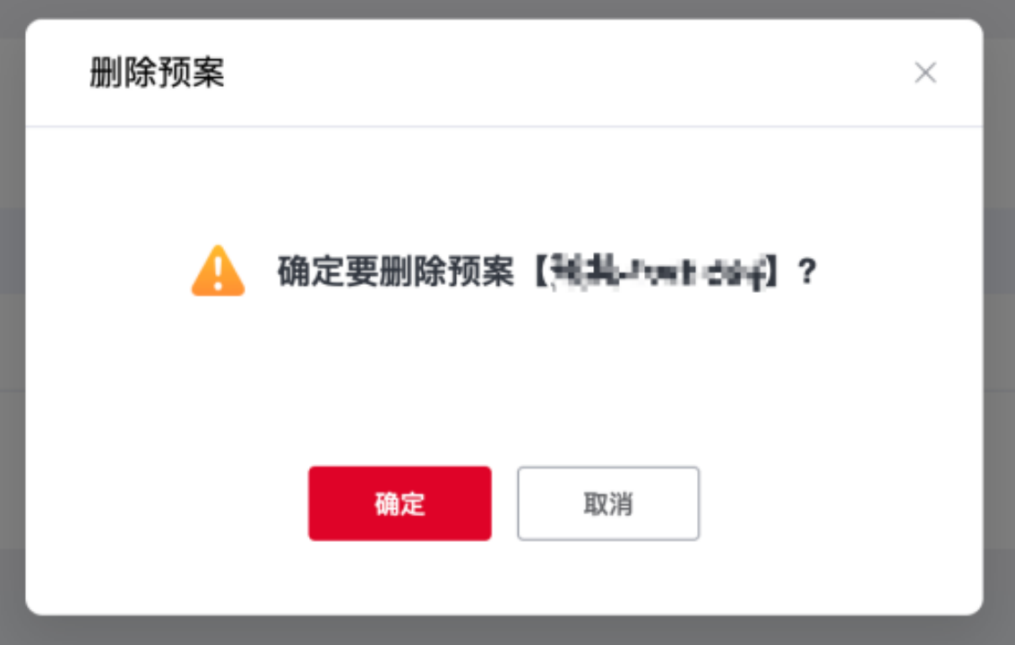The image size is (1015, 645).
Task: Click the blurred plan name inside brackets
Action: (658, 272)
